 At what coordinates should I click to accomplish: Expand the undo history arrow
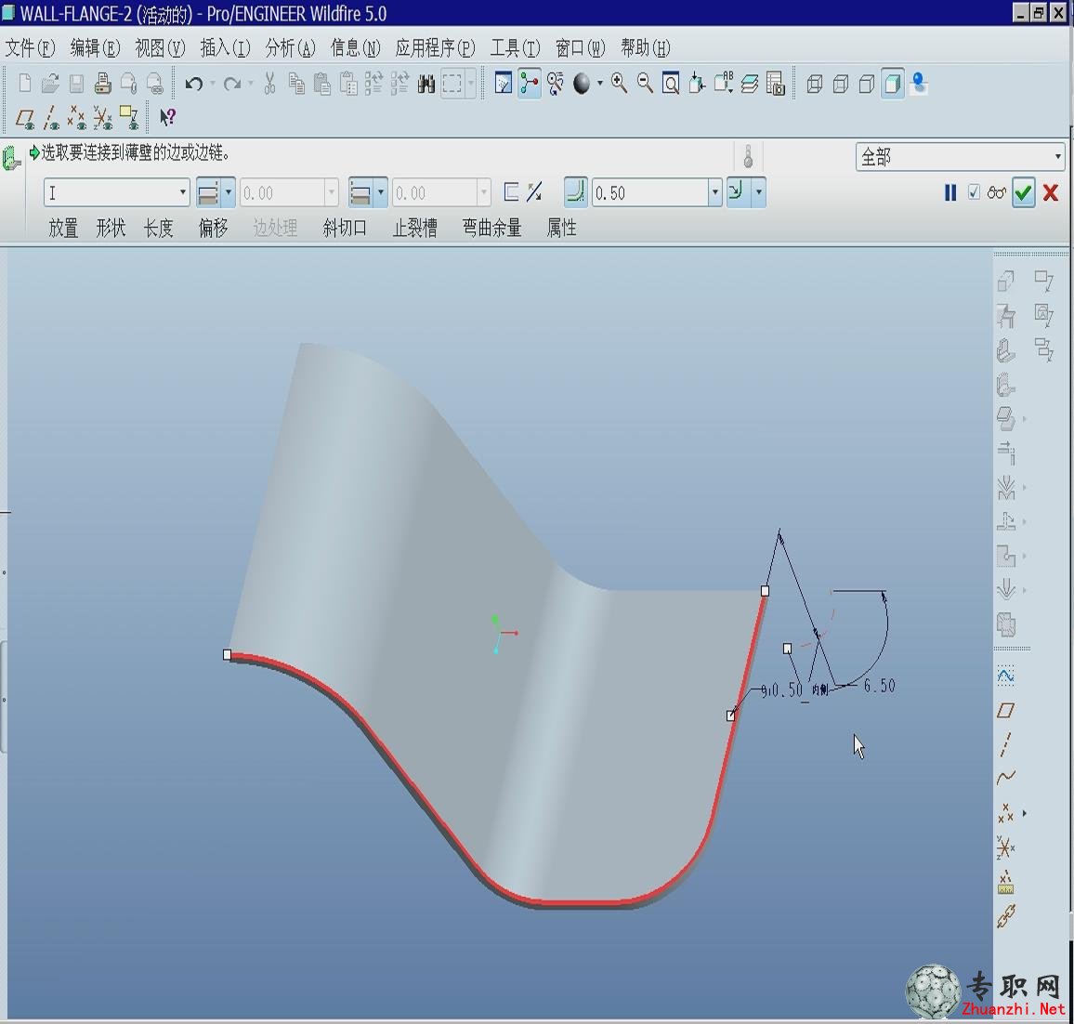coord(213,85)
